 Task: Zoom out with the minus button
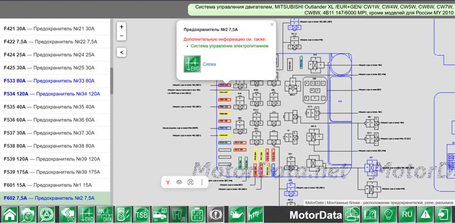(x=122, y=36)
